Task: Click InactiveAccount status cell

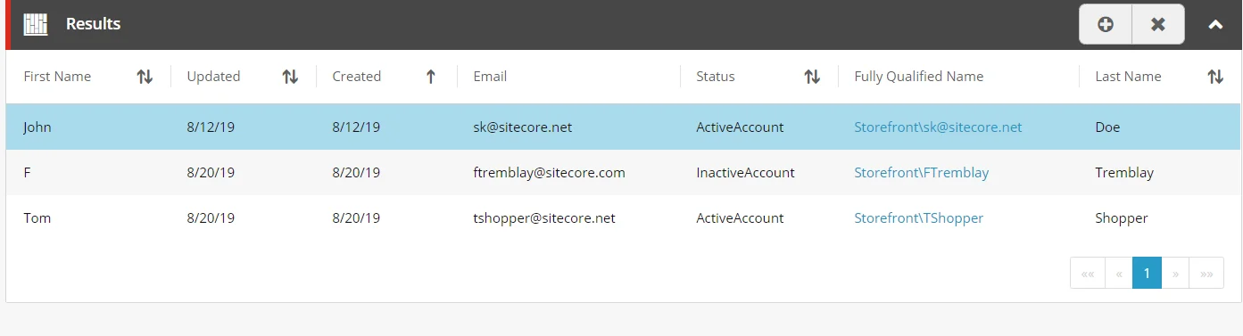Action: coord(745,173)
